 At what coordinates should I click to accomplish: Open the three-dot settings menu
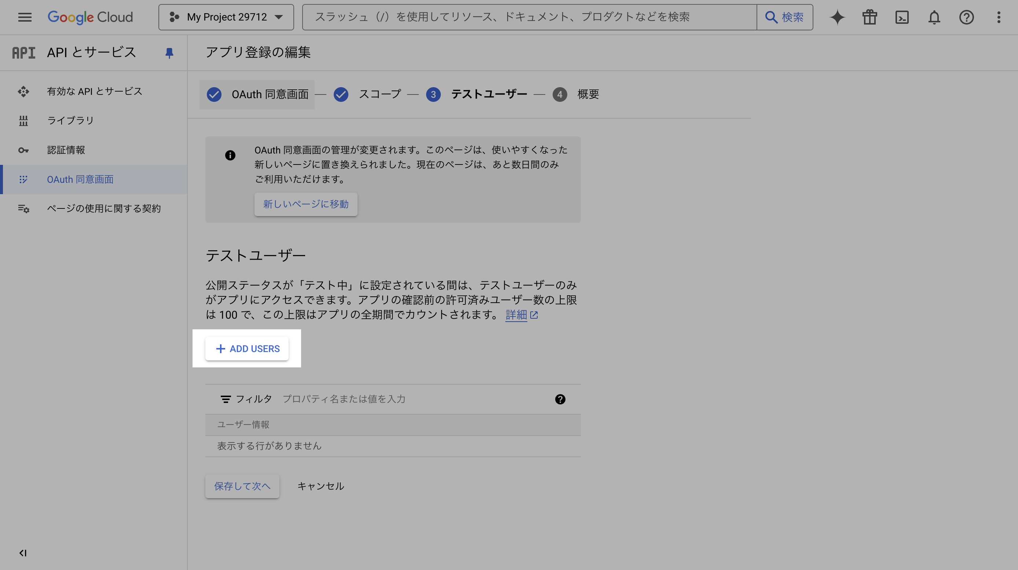(x=999, y=17)
